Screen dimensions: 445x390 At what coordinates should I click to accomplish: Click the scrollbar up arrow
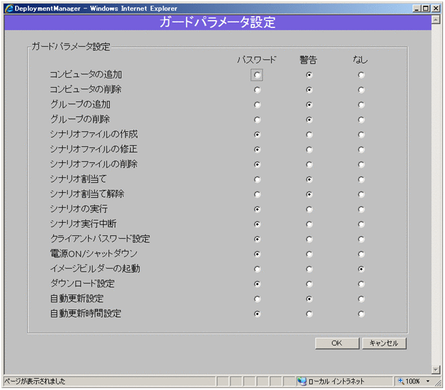pyautogui.click(x=436, y=19)
